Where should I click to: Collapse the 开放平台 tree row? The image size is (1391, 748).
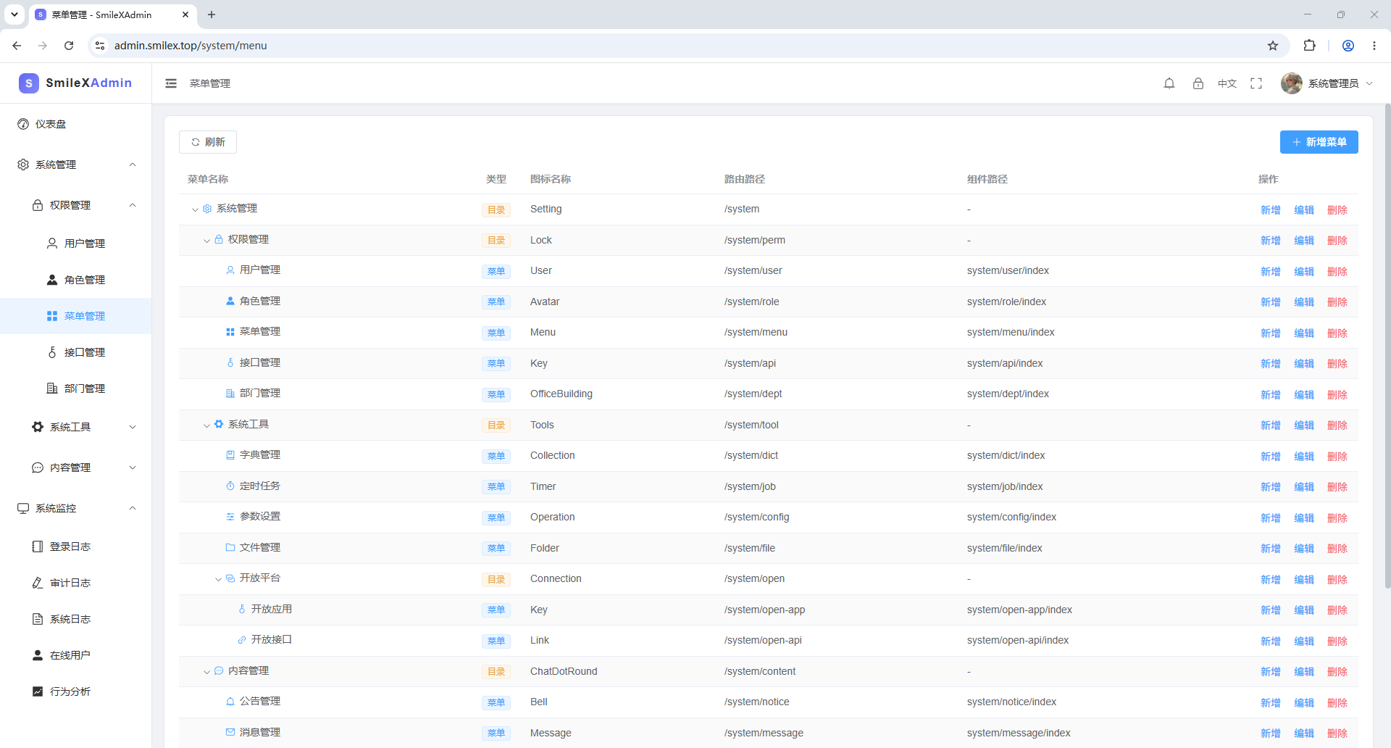click(x=218, y=579)
